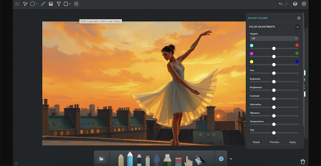This screenshot has width=321, height=166.
Task: Click the yellow color dot
Action: pyautogui.click(x=252, y=62)
